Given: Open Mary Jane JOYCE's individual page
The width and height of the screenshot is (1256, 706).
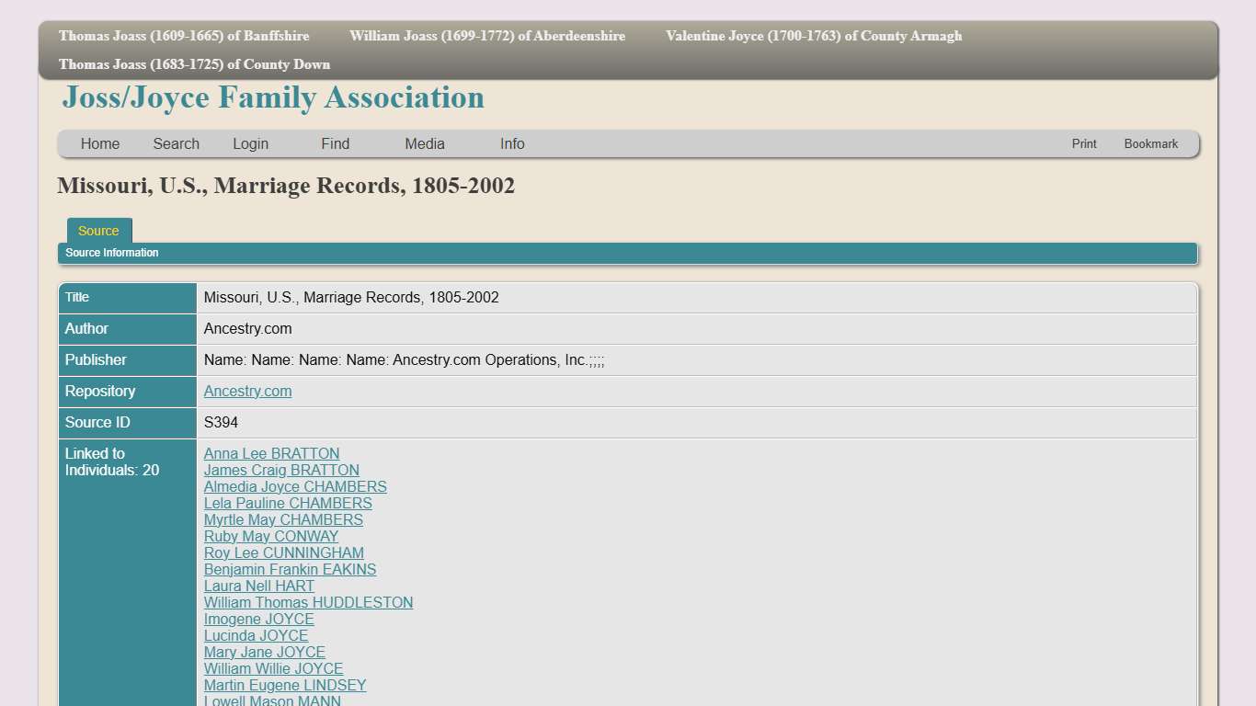Looking at the screenshot, I should [264, 652].
